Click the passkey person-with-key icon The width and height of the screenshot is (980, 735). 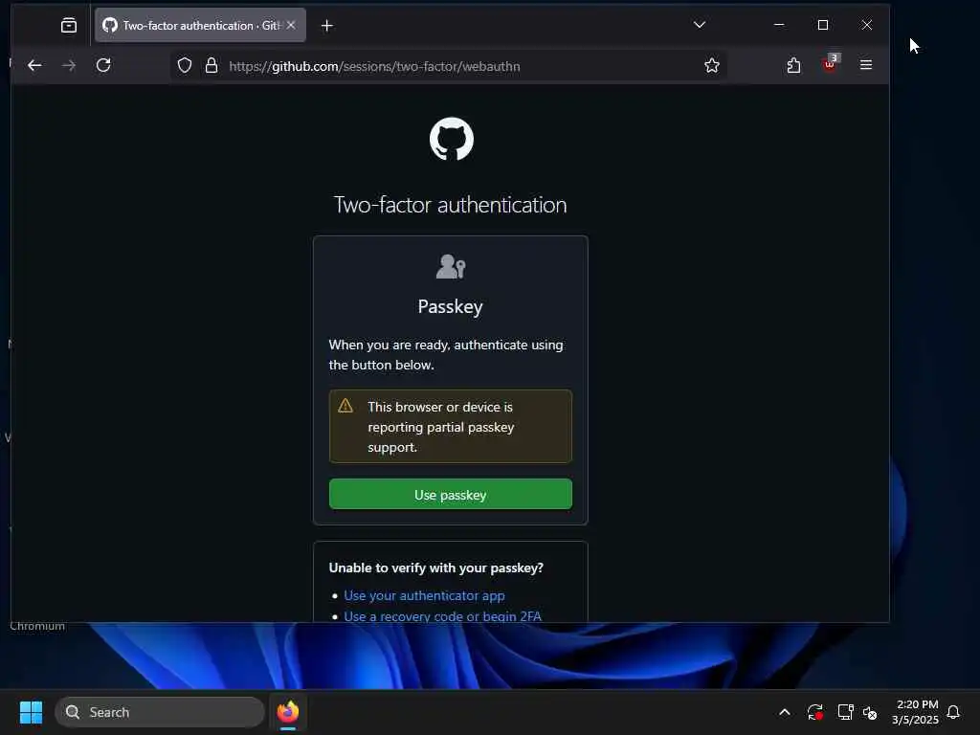tap(451, 266)
